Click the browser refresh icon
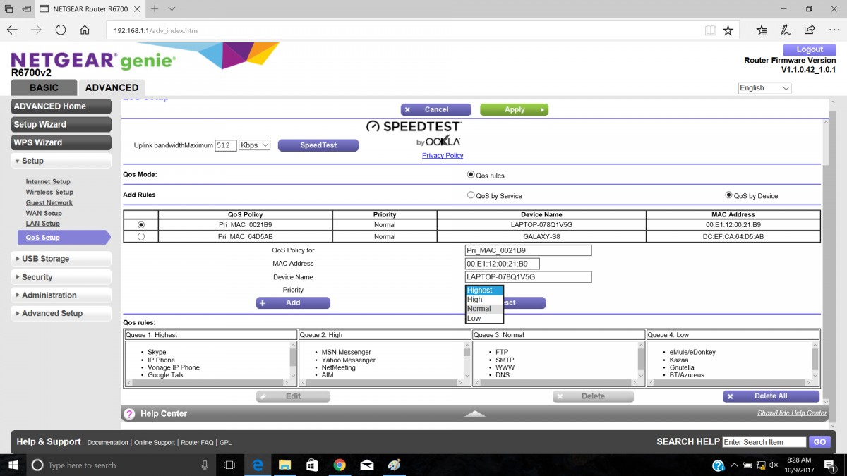847x476 pixels. pos(61,30)
